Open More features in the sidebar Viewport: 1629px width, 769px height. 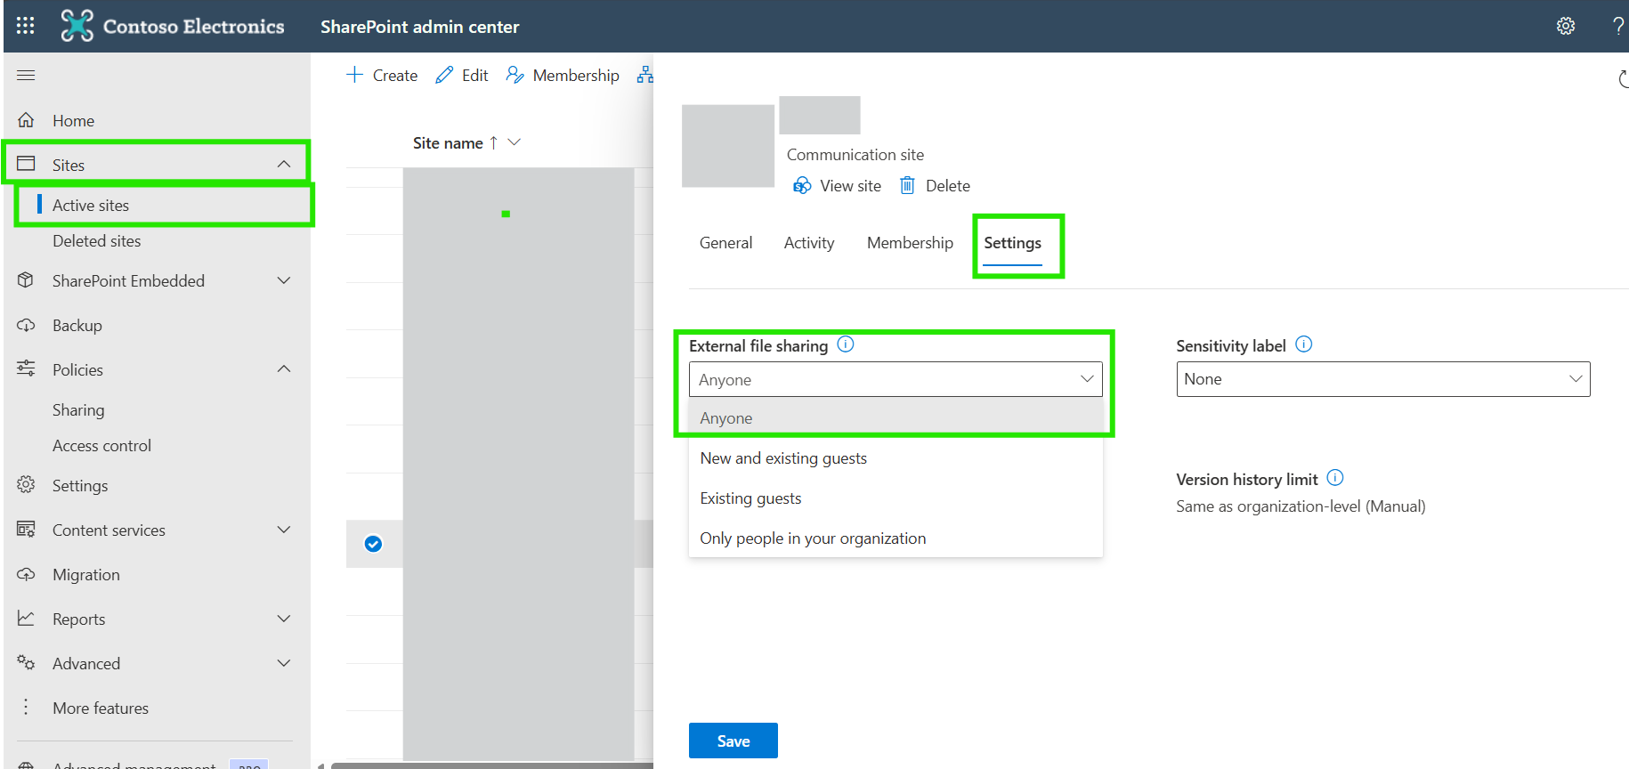click(x=101, y=708)
